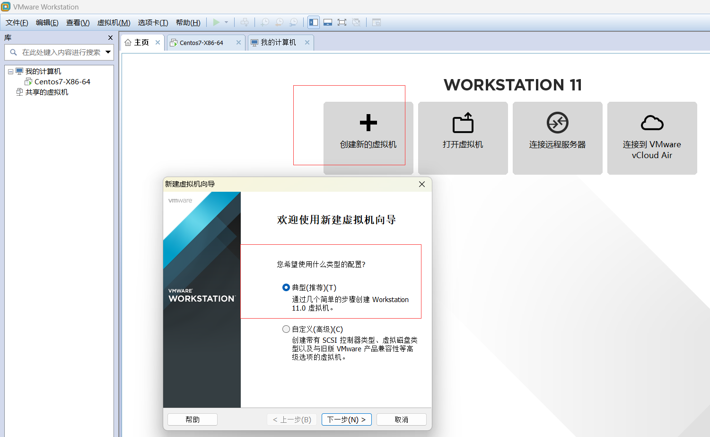Image resolution: width=710 pixels, height=437 pixels.
Task: Click the Unity mode toolbar icon
Action: point(356,22)
